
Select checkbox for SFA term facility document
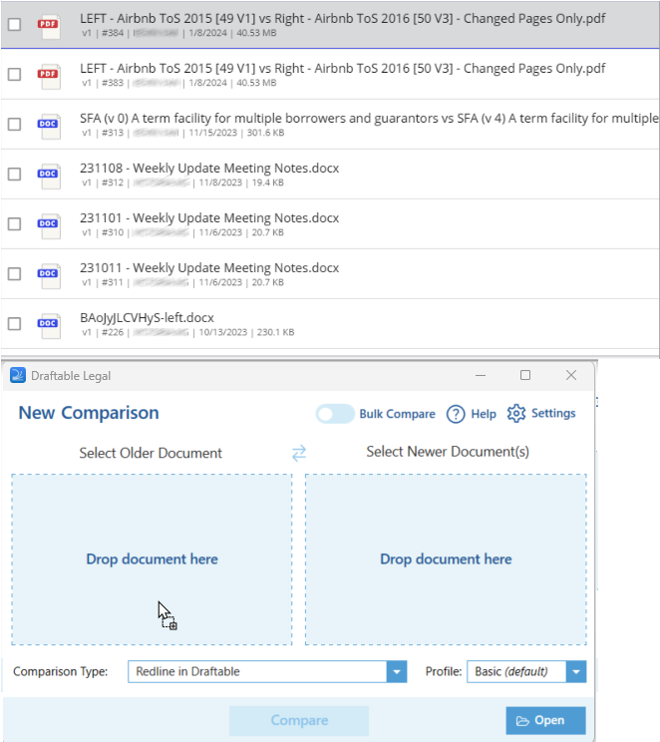tap(15, 124)
